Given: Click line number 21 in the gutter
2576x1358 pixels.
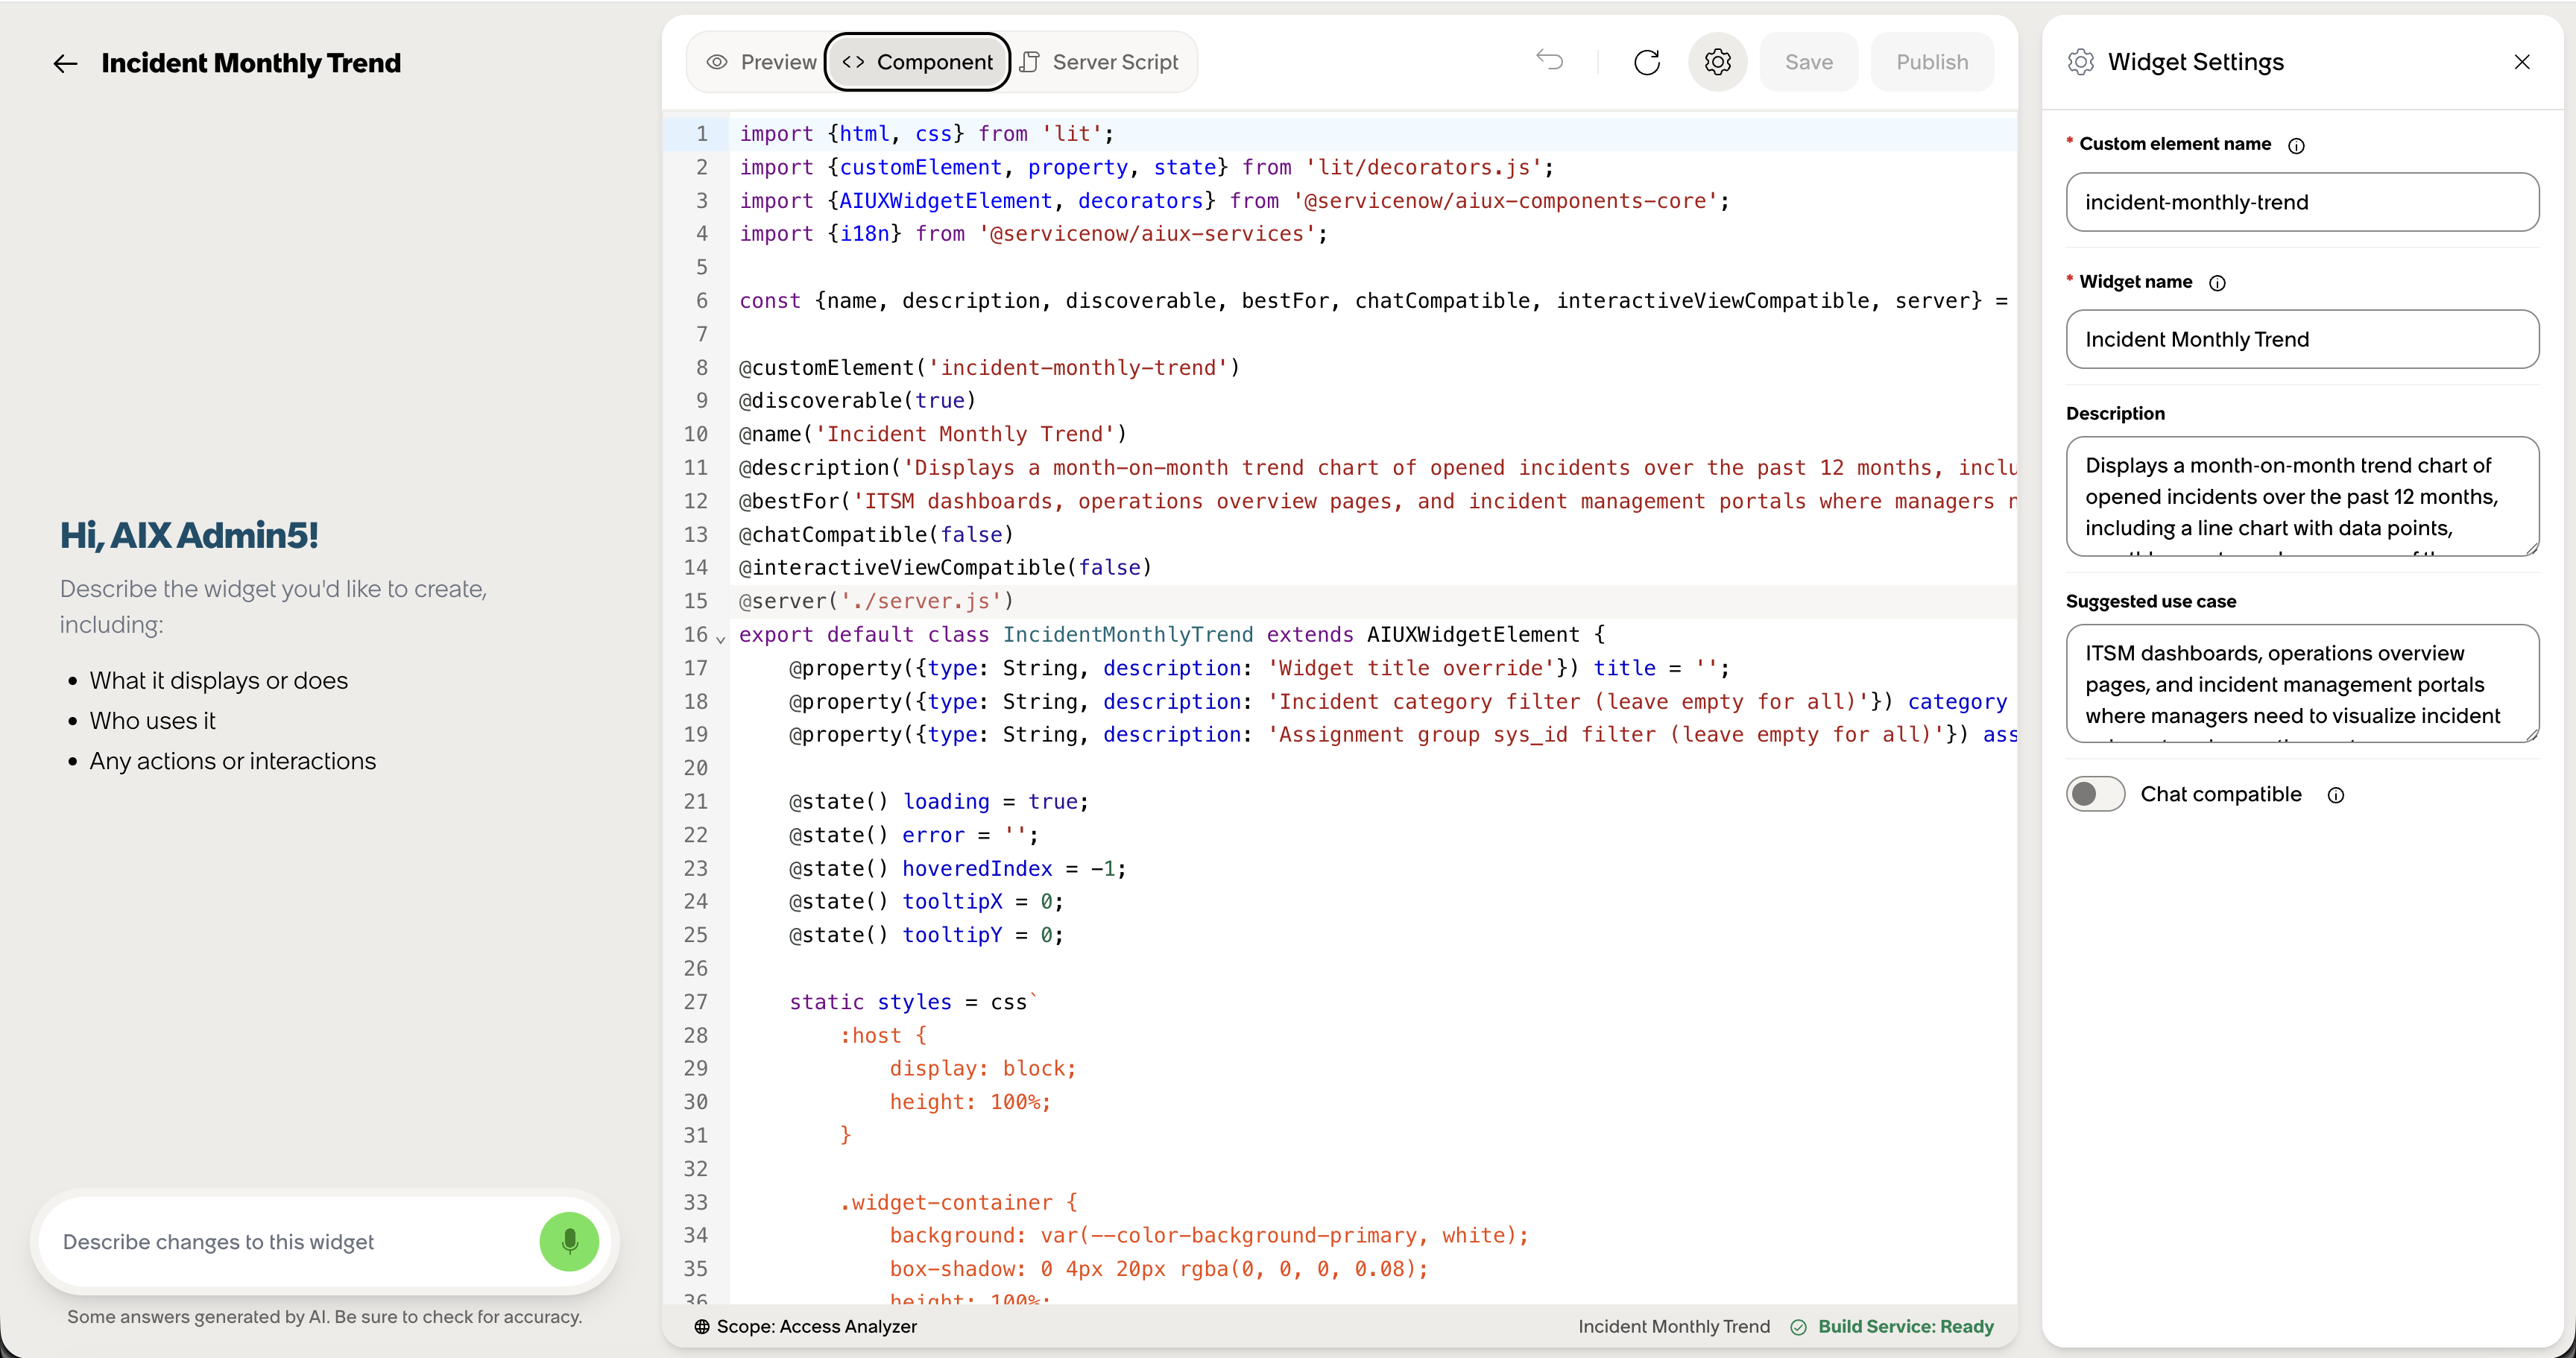Looking at the screenshot, I should click(x=695, y=801).
